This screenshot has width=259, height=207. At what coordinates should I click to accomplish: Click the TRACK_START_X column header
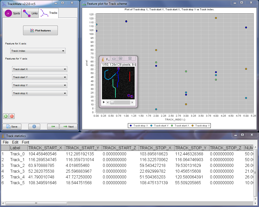coord(46,148)
